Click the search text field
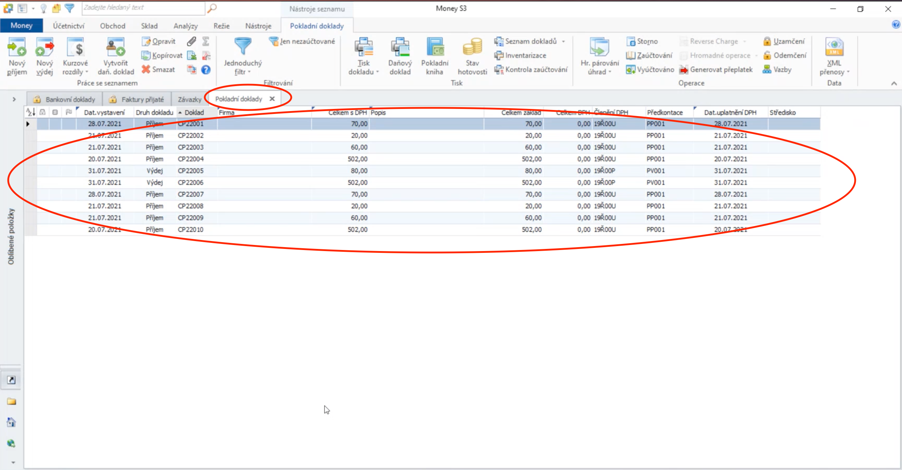Viewport: 902px width, 470px height. pyautogui.click(x=143, y=8)
